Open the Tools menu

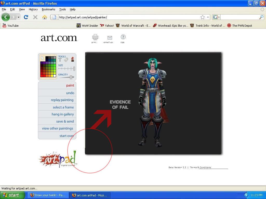pyautogui.click(x=63, y=9)
